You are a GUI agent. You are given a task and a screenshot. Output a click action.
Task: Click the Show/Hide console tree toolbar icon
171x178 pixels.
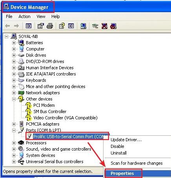point(29,26)
